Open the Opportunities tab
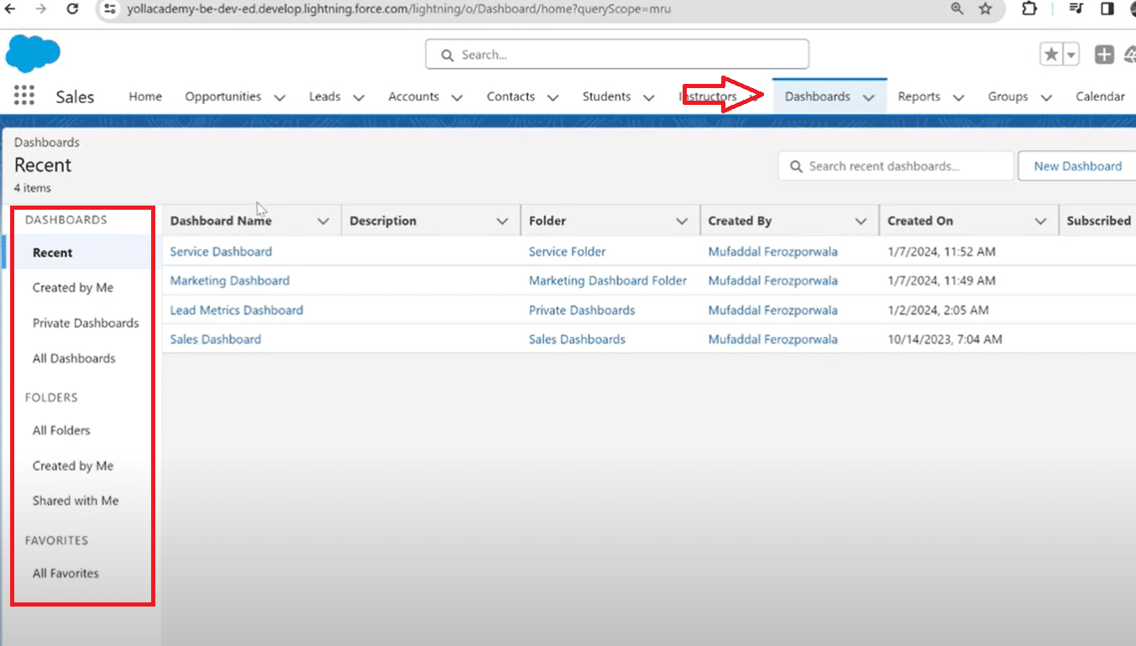 pyautogui.click(x=222, y=96)
